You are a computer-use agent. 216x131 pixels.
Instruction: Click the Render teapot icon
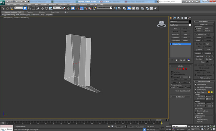tap(155, 8)
